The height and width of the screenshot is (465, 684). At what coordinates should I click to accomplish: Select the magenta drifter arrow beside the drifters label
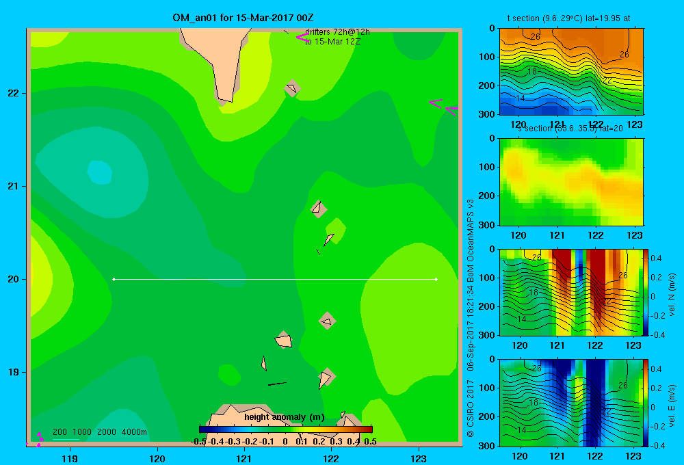pos(302,38)
